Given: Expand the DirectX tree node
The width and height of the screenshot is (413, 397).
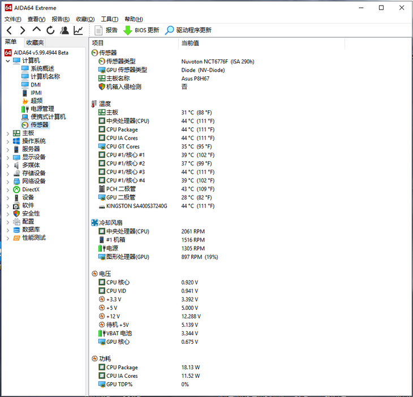Looking at the screenshot, I should coord(8,190).
